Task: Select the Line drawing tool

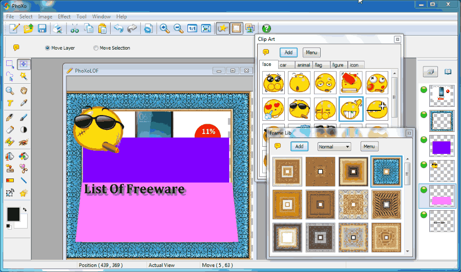Action: [24, 180]
